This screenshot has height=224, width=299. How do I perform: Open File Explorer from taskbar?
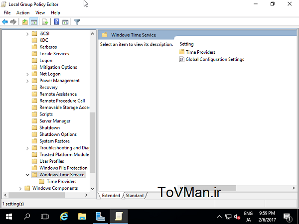point(82,217)
